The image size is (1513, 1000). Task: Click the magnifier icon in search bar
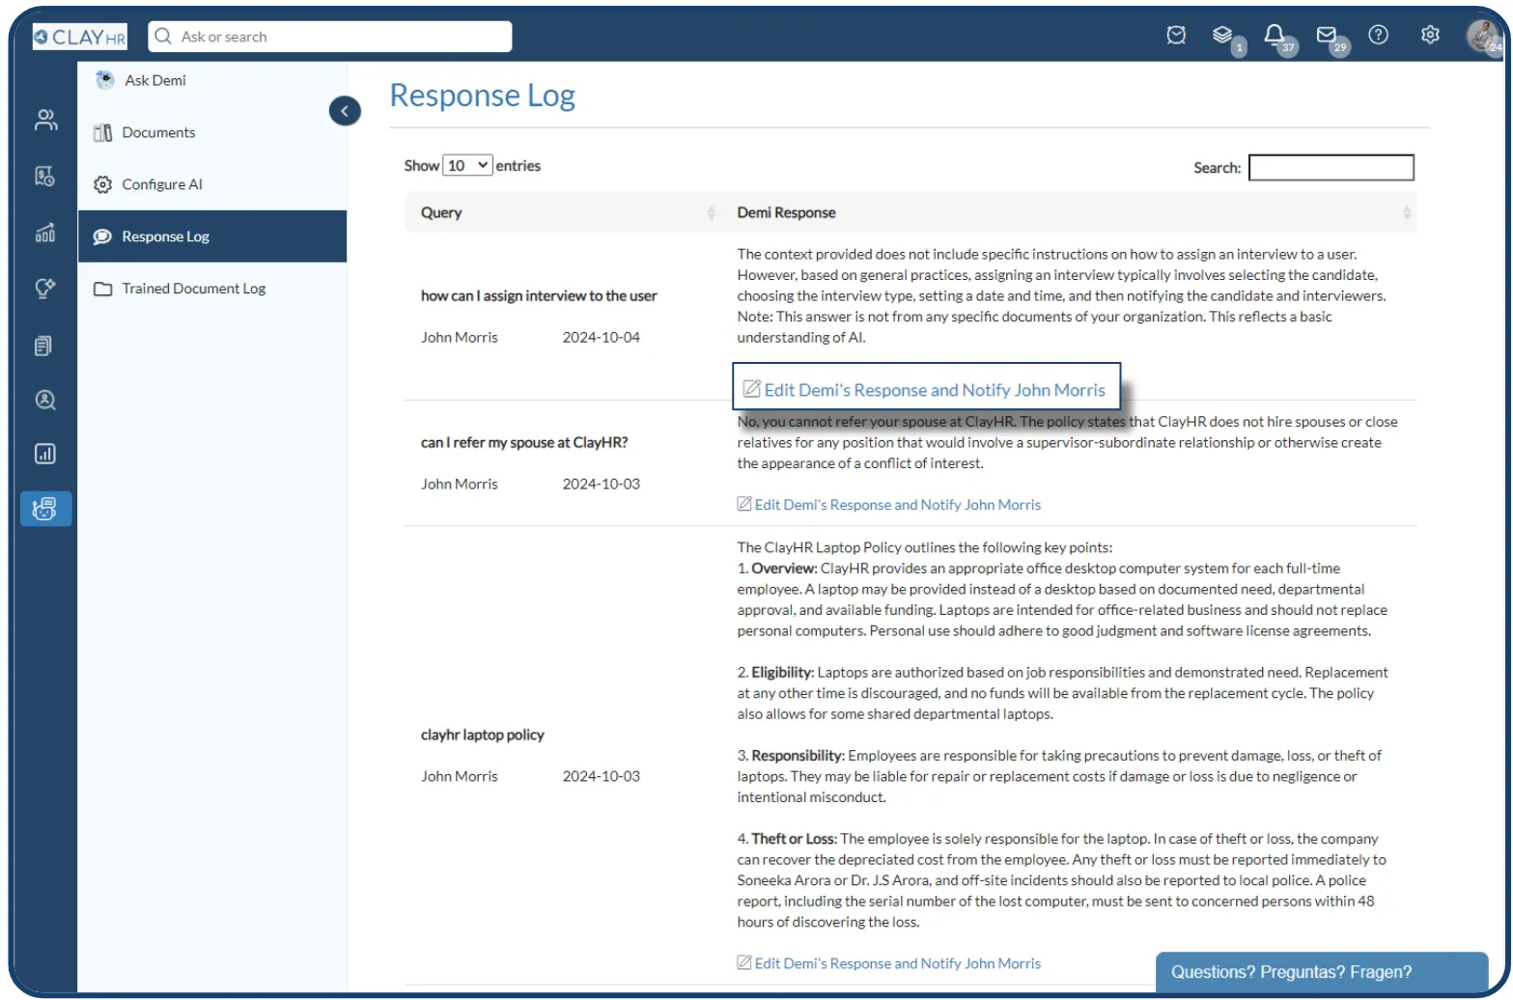click(x=163, y=37)
